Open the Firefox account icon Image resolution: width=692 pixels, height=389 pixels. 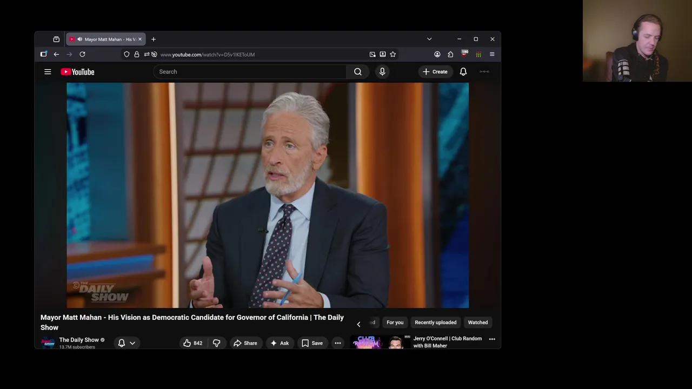437,55
